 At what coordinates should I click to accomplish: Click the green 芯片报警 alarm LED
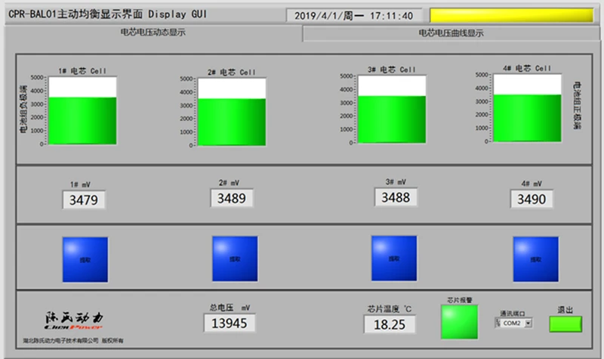459,322
